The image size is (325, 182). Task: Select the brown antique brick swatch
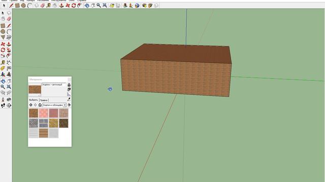pyautogui.click(x=34, y=113)
